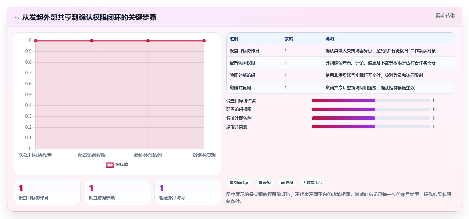Click the chart data point above 验证外部访问
The image size is (469, 219).
pyautogui.click(x=148, y=41)
